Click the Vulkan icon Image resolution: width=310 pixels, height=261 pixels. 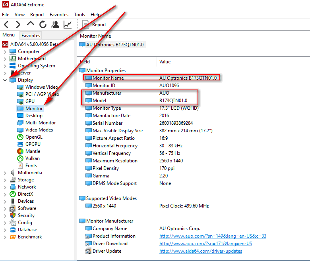[x=20, y=158]
